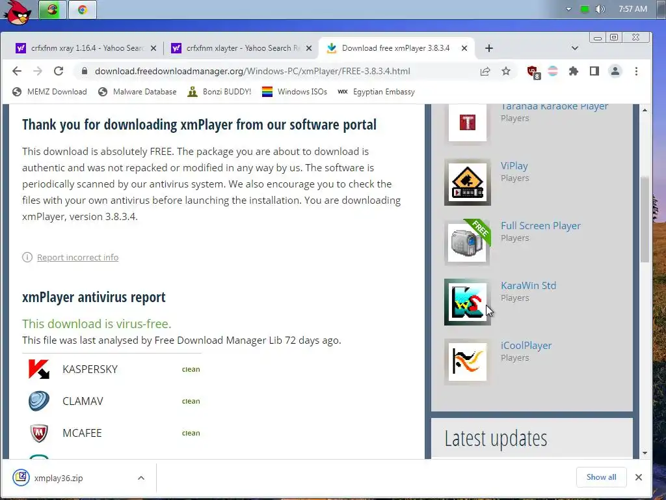Open uBlock Origin extension icon
The width and height of the screenshot is (666, 500).
[533, 72]
